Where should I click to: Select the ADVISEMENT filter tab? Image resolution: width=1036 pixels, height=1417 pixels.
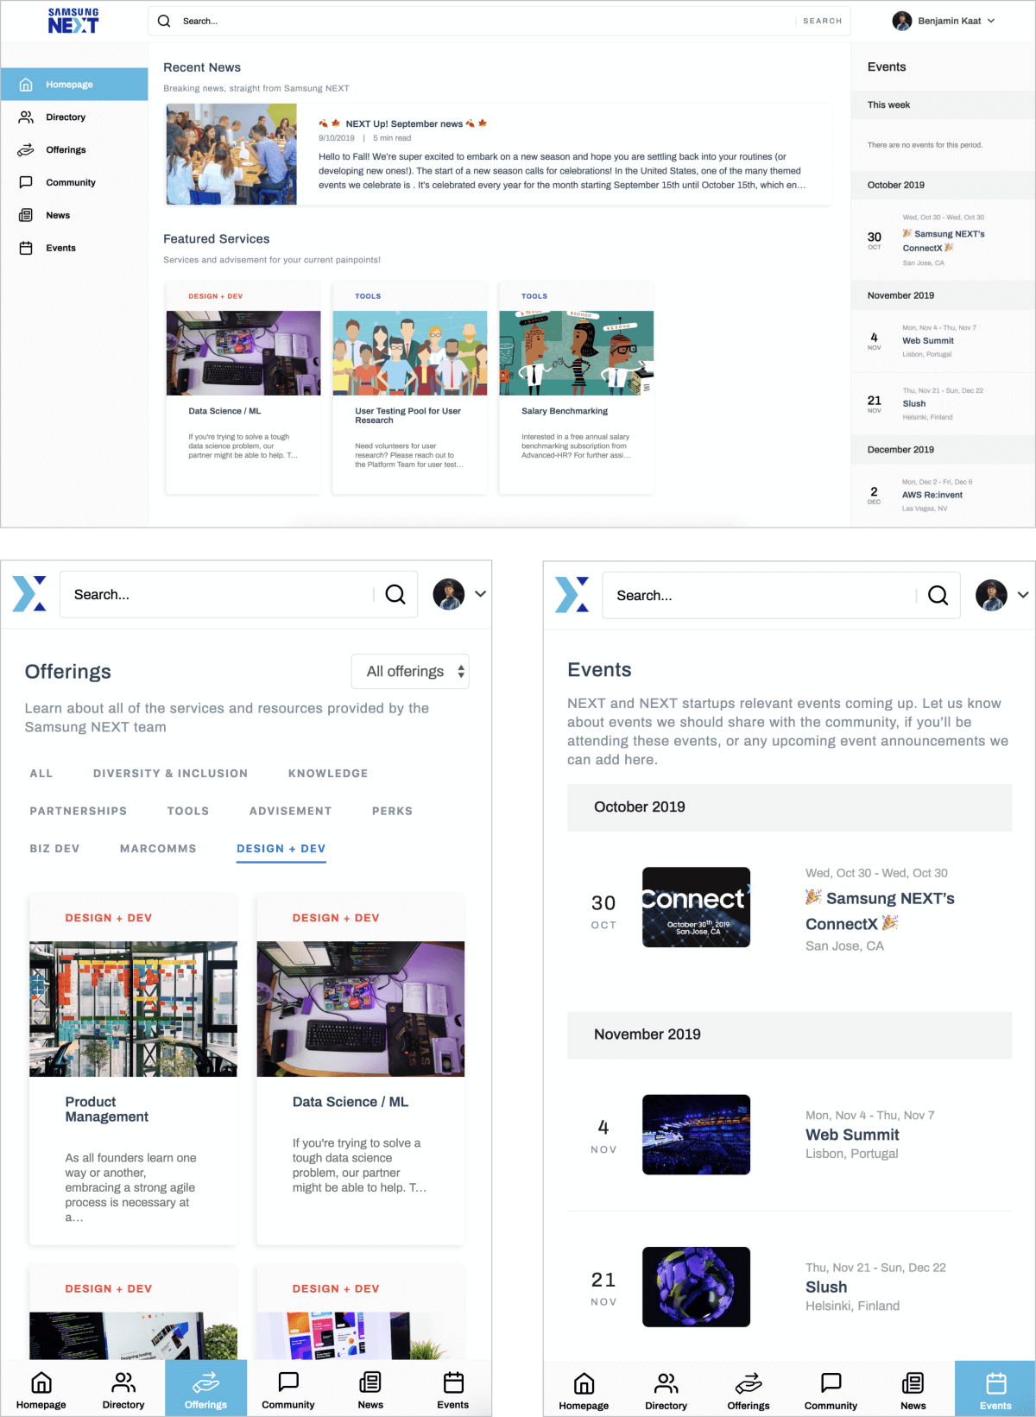[x=291, y=811]
